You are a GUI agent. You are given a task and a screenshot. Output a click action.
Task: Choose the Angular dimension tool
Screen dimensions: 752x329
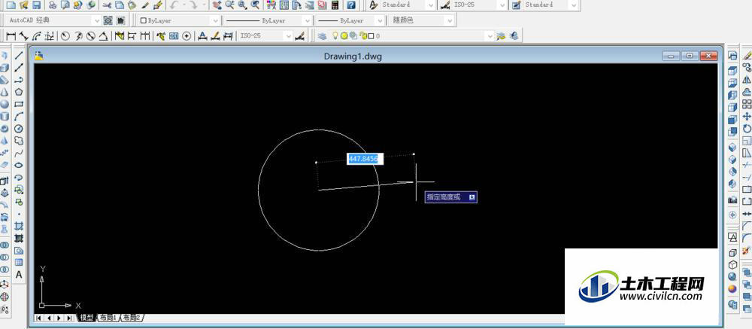click(102, 35)
